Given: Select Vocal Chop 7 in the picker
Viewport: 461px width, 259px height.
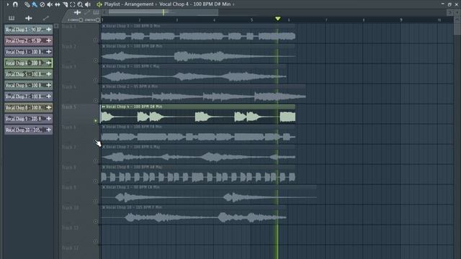Looking at the screenshot, I should click(x=29, y=96).
